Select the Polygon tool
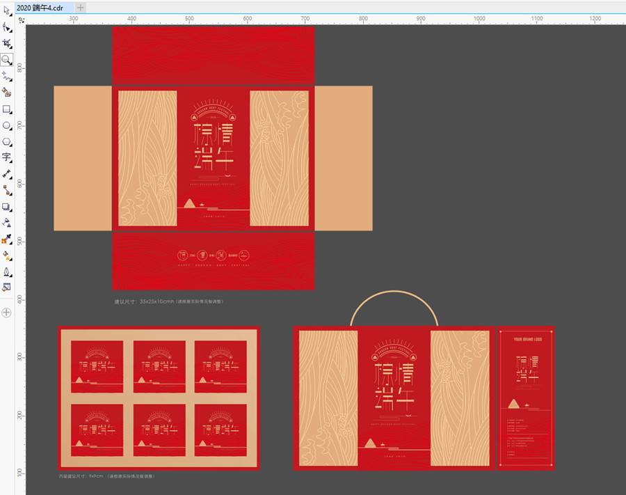The width and height of the screenshot is (626, 495). pos(7,142)
